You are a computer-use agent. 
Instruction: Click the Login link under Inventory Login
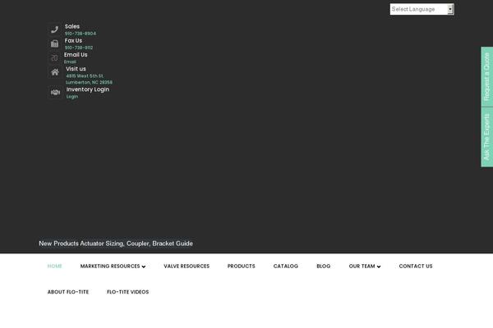point(72,97)
